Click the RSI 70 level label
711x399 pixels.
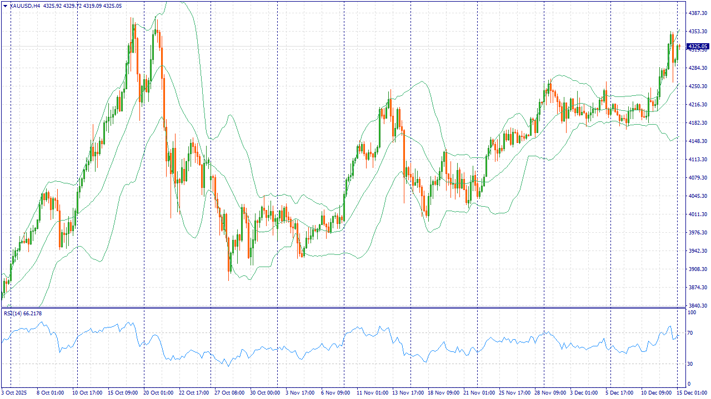[x=691, y=333]
